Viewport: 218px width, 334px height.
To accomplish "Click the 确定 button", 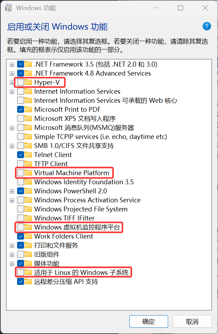I will click(x=149, y=321).
